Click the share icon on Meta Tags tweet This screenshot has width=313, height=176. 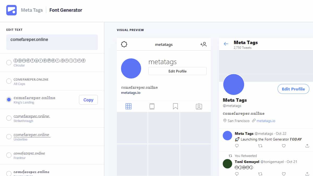point(307,146)
